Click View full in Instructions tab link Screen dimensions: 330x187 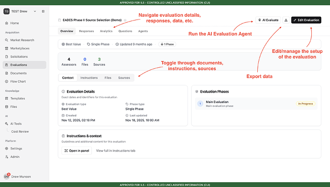click(116, 151)
